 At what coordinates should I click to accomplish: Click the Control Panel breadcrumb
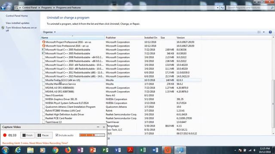tap(30, 8)
